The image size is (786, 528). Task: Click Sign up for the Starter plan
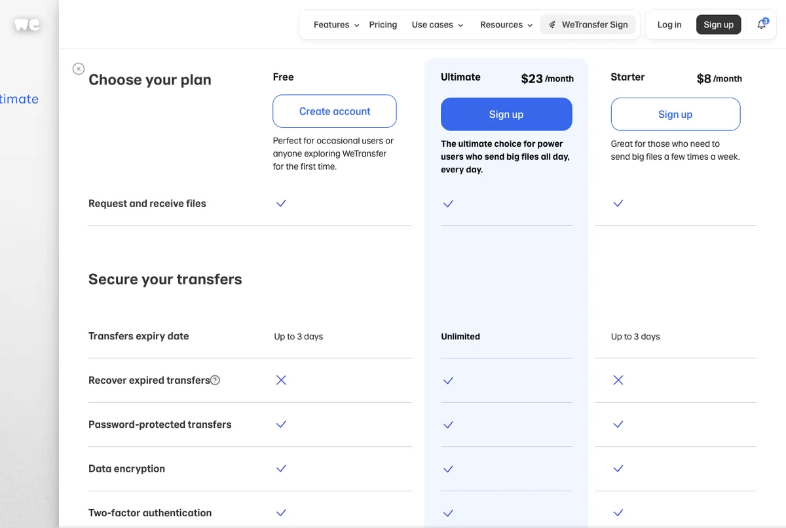click(675, 115)
